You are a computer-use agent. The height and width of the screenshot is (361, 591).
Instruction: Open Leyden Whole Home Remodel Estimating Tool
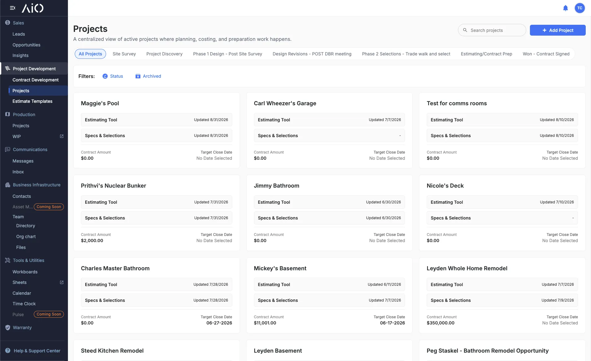coord(502,284)
